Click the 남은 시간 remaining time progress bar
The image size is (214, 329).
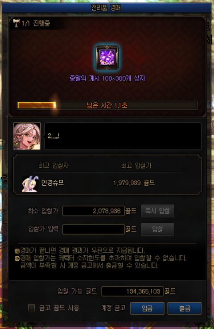pyautogui.click(x=107, y=105)
